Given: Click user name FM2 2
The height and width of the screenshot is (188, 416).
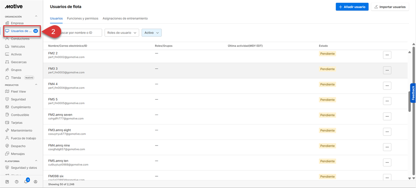Looking at the screenshot, I should click(53, 53).
